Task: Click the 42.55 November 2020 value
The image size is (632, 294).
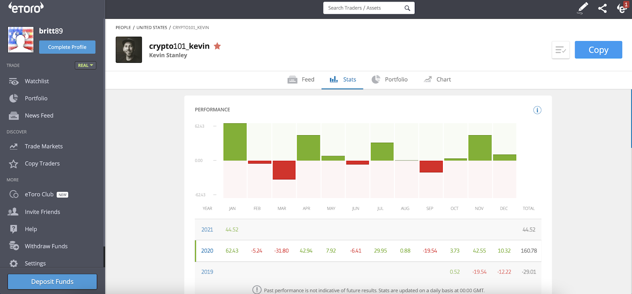Action: click(479, 251)
